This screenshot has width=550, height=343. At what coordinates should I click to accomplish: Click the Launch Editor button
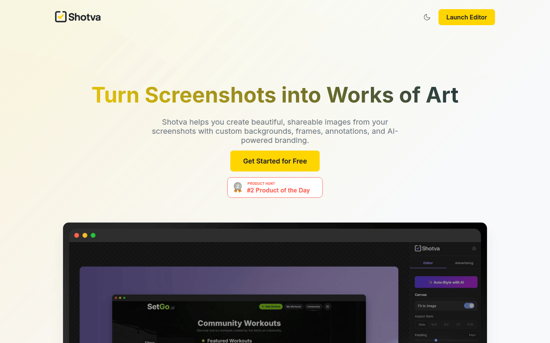click(x=466, y=17)
